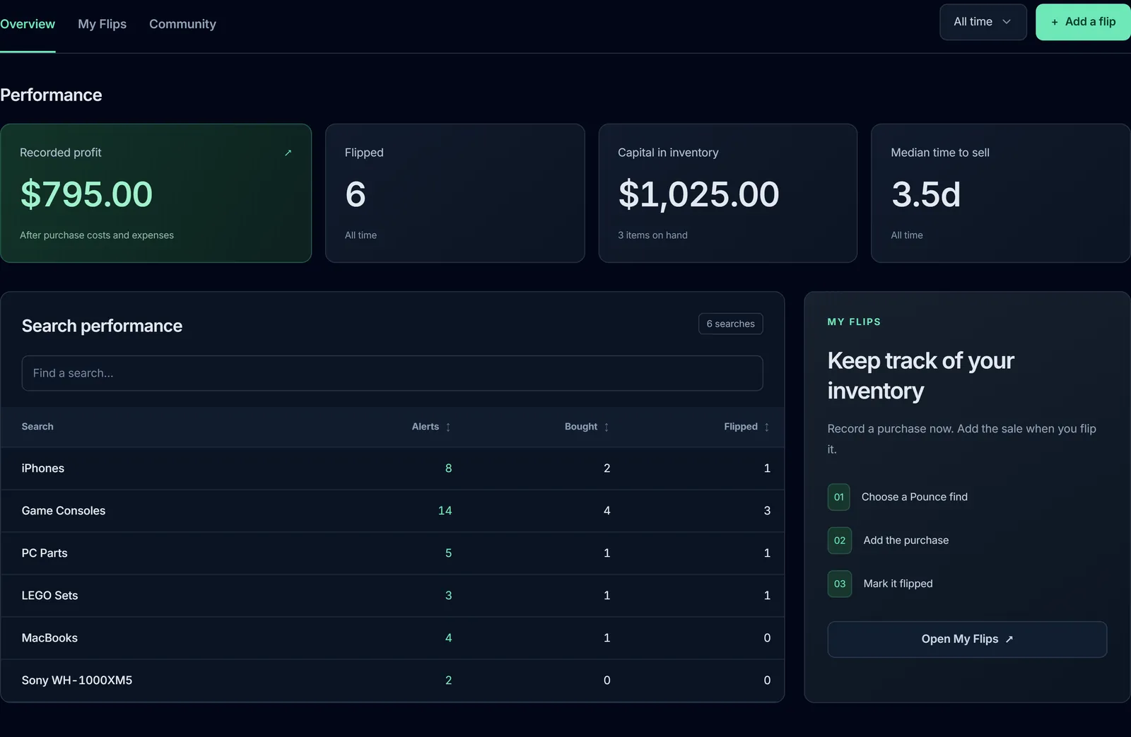
Task: Switch to the Overview tab
Action: tap(28, 24)
